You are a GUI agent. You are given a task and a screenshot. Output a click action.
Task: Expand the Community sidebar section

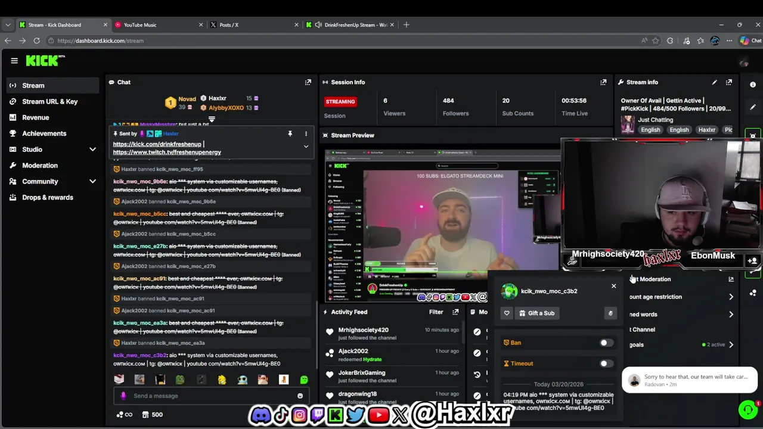[92, 181]
